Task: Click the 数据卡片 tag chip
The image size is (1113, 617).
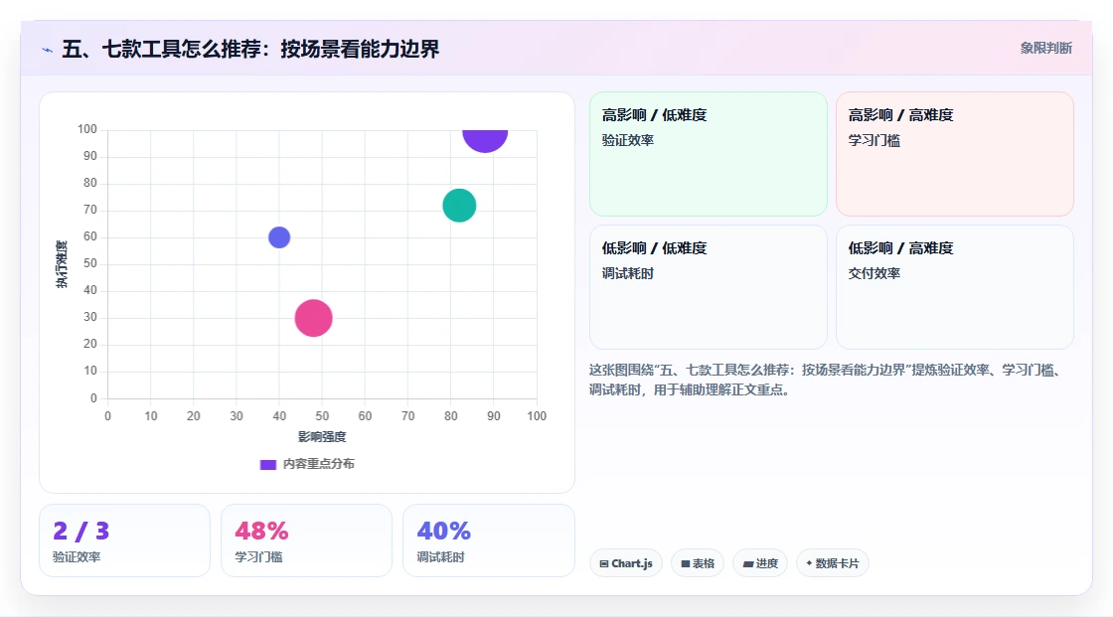Action: (x=833, y=563)
